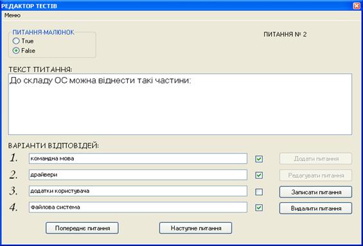Go to 'Наступне питання'

click(195, 228)
